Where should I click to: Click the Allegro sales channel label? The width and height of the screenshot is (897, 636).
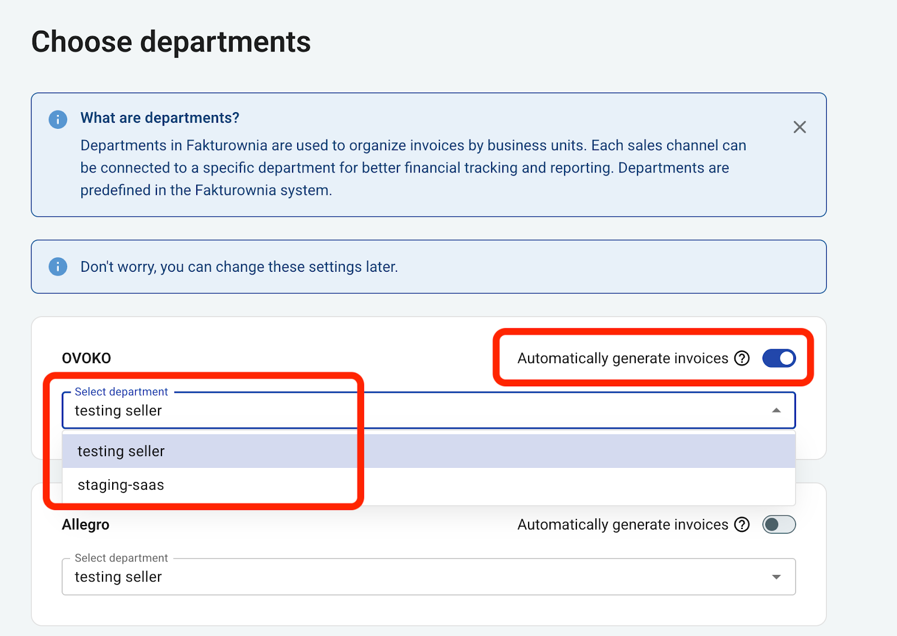85,524
